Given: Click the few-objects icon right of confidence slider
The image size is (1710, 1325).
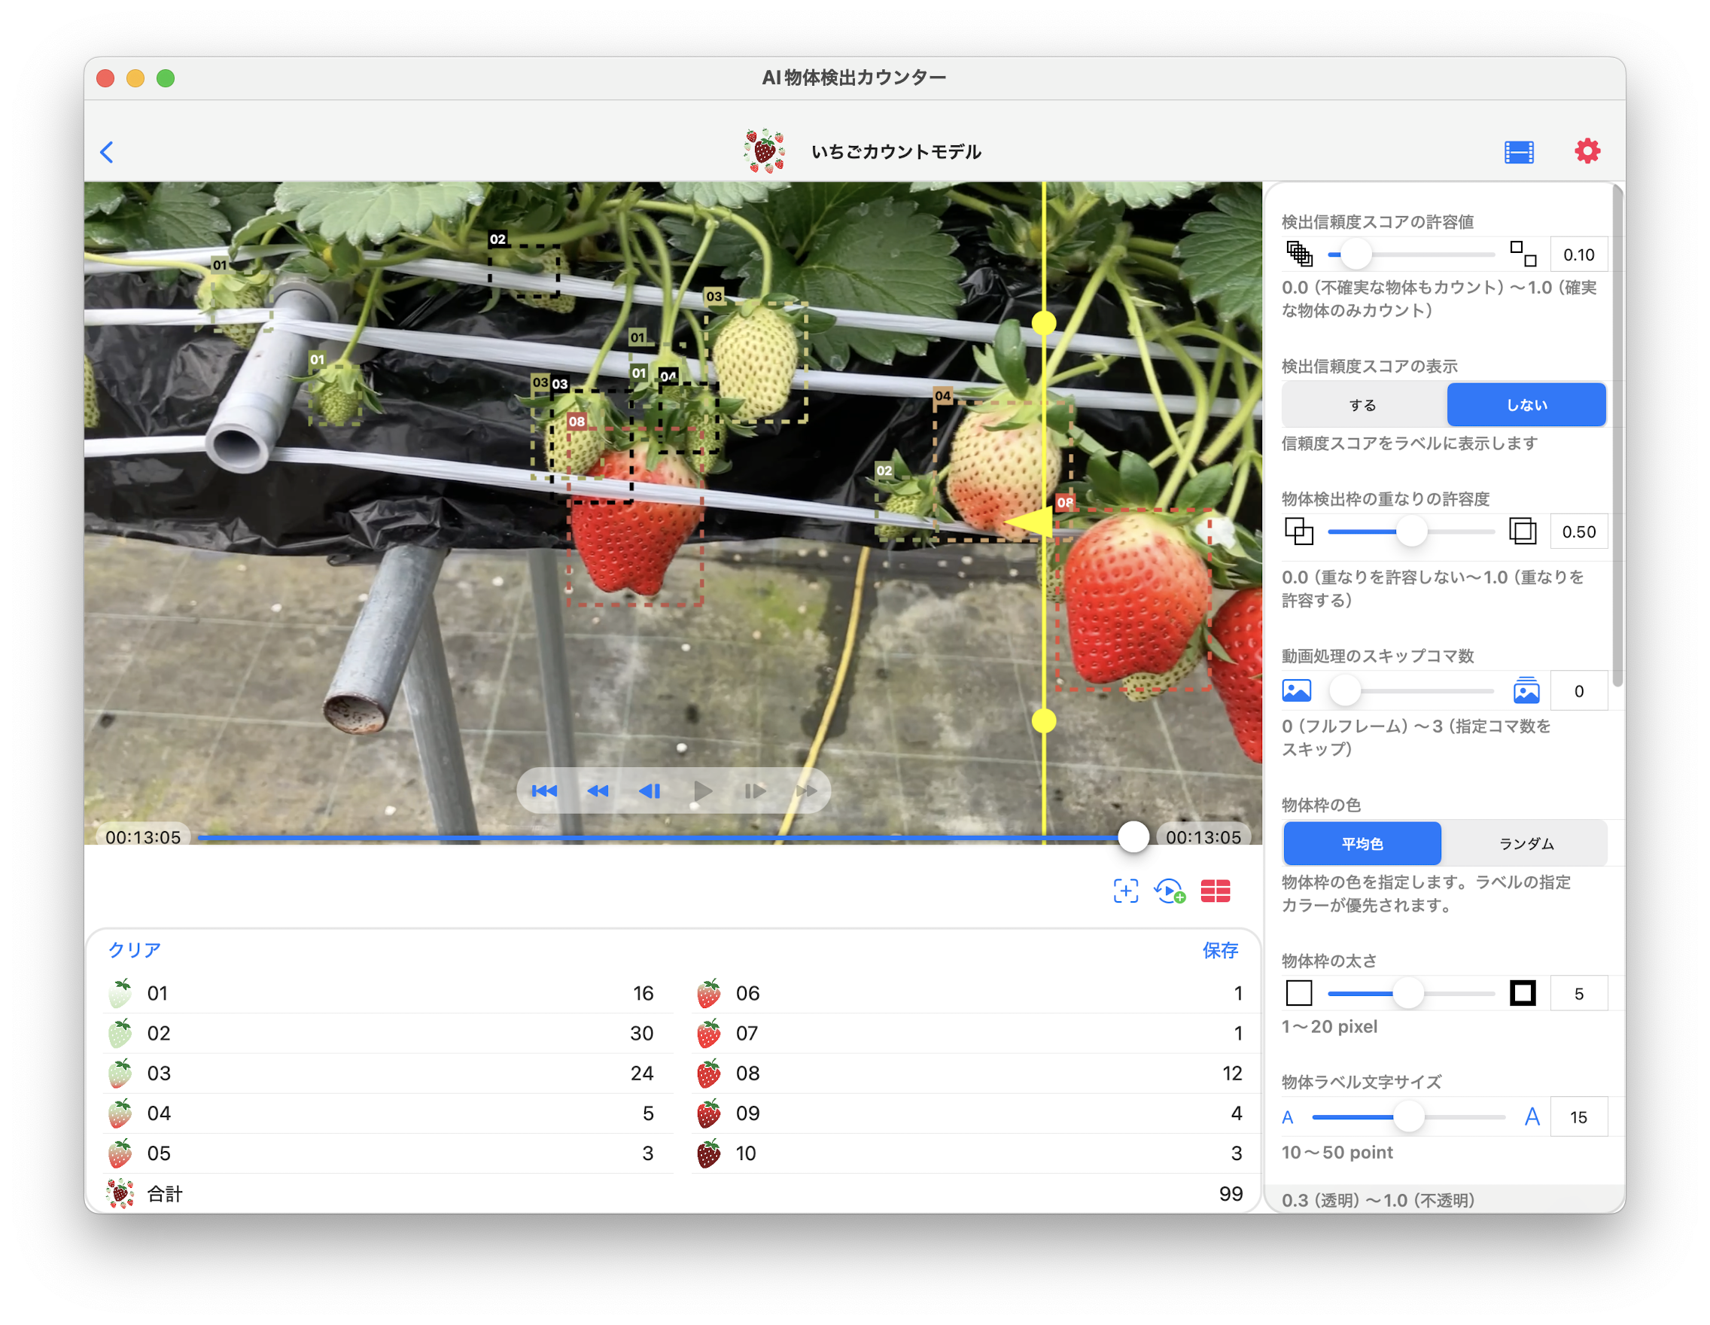Looking at the screenshot, I should tap(1522, 254).
